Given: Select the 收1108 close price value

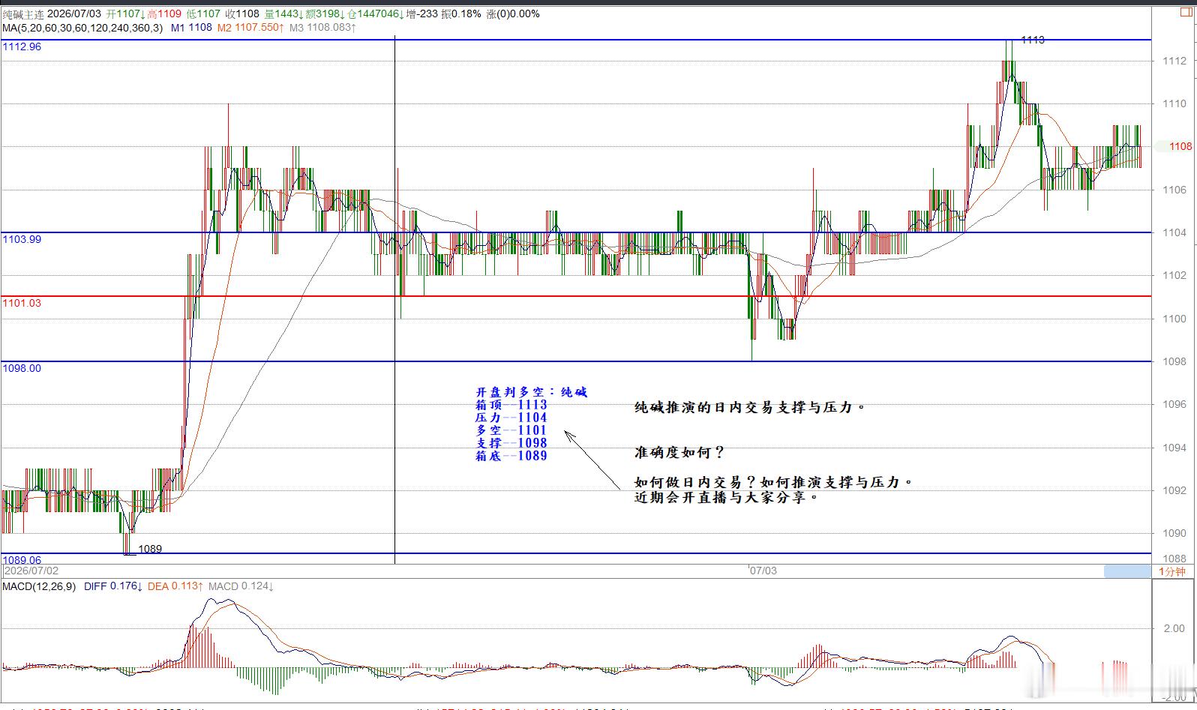Looking at the screenshot, I should point(242,13).
